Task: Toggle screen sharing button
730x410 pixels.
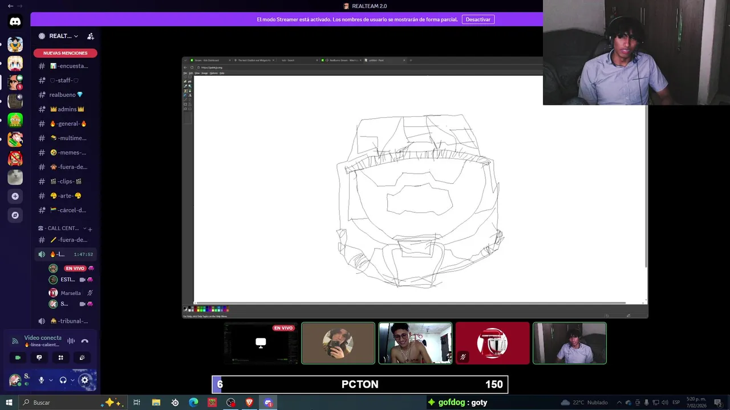Action: pos(39,358)
